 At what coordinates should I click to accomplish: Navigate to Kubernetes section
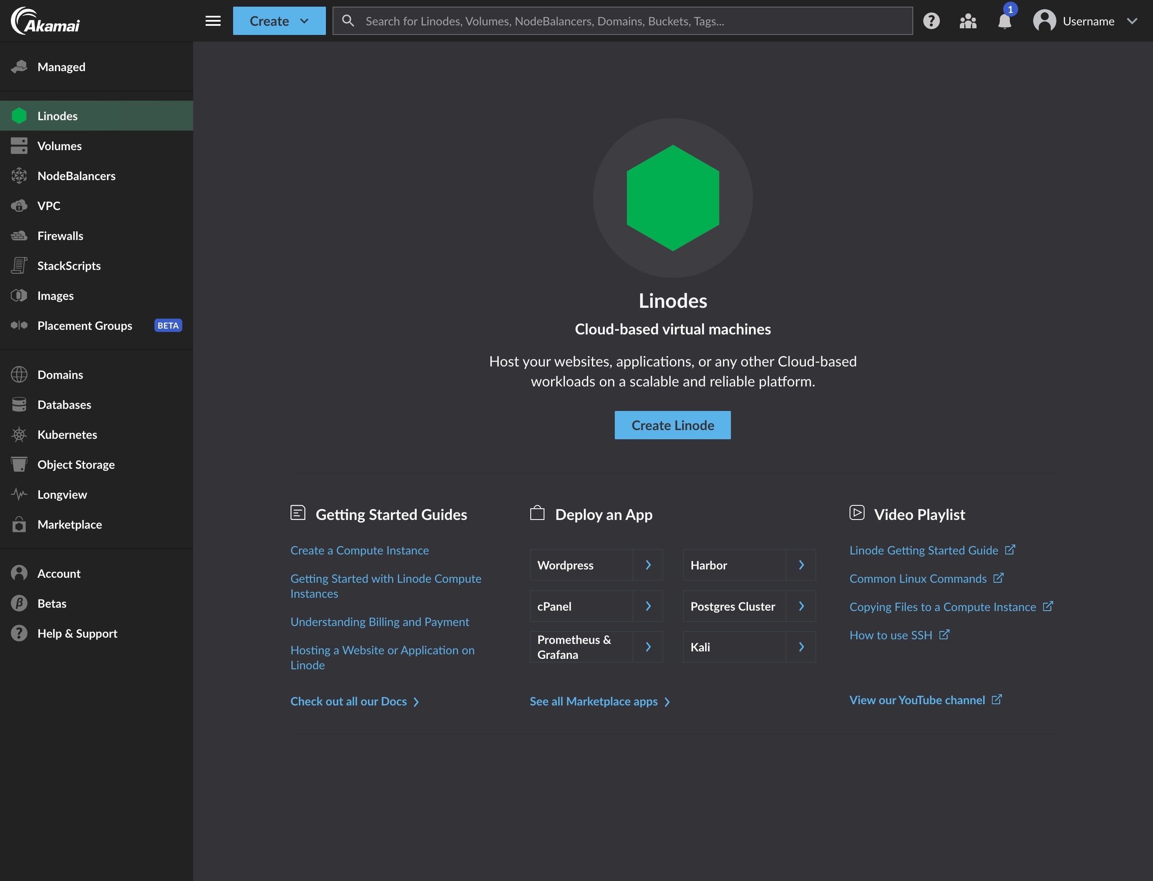67,434
